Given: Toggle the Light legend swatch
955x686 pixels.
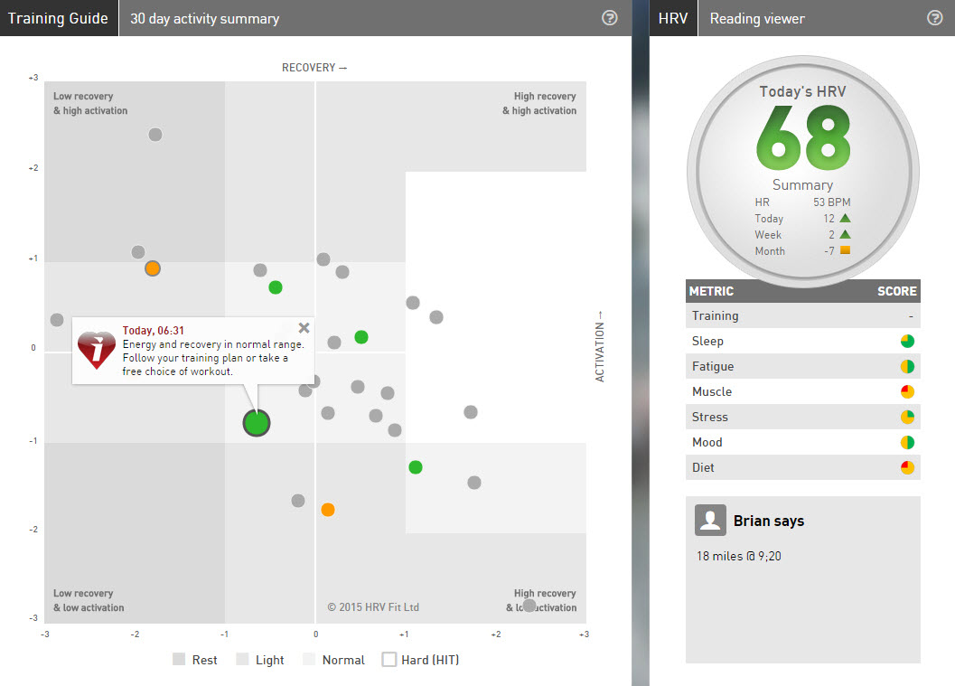Looking at the screenshot, I should coord(242,659).
